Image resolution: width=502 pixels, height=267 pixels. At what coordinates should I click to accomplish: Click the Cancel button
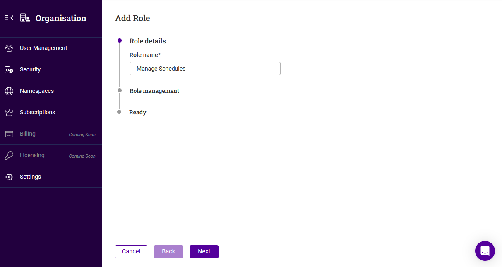click(131, 252)
